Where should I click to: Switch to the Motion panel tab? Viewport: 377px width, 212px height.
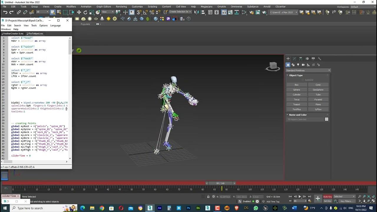pos(307,59)
